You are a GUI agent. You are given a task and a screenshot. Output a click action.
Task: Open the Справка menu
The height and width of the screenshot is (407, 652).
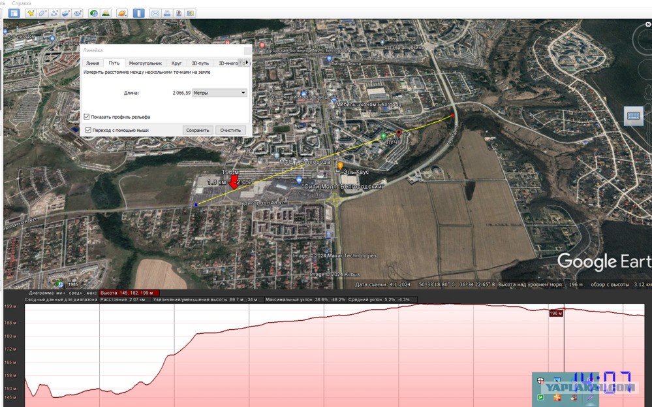click(21, 3)
